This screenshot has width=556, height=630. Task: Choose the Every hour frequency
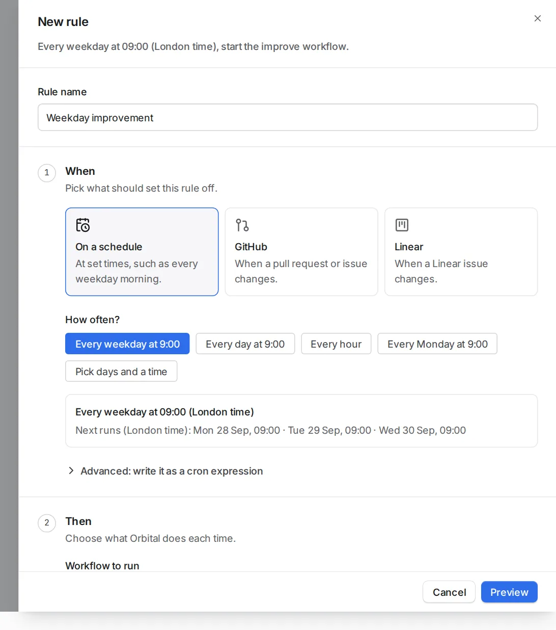point(336,344)
